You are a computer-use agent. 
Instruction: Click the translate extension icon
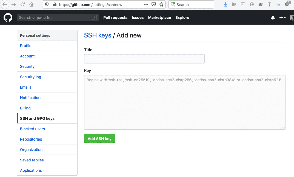point(278,4)
